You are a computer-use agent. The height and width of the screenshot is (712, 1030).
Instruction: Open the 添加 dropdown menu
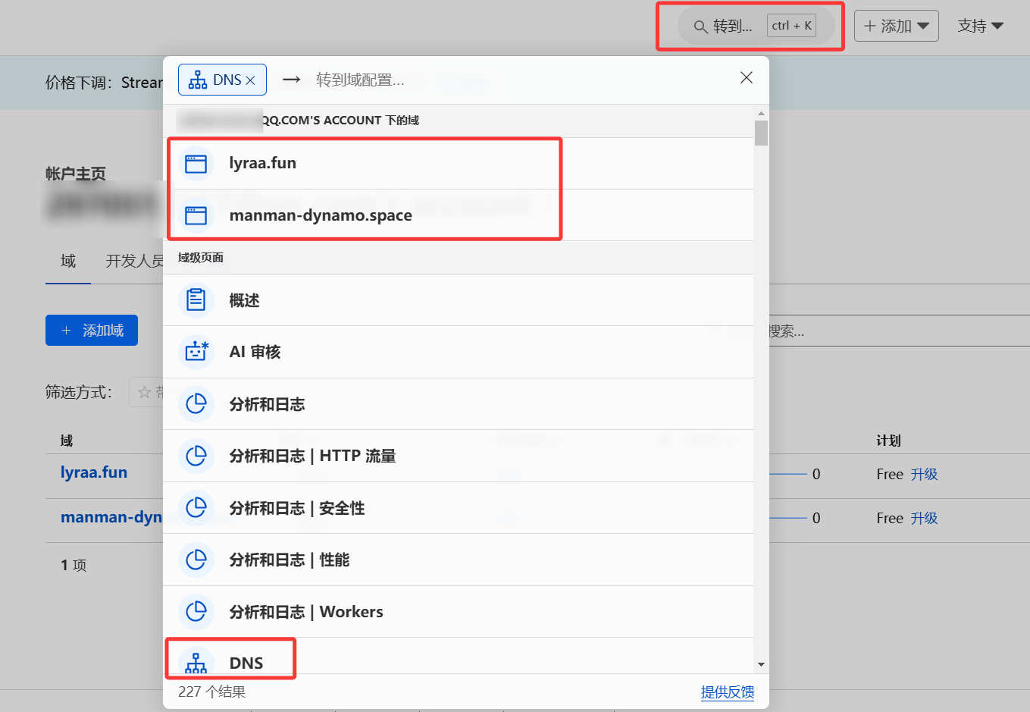(x=896, y=26)
